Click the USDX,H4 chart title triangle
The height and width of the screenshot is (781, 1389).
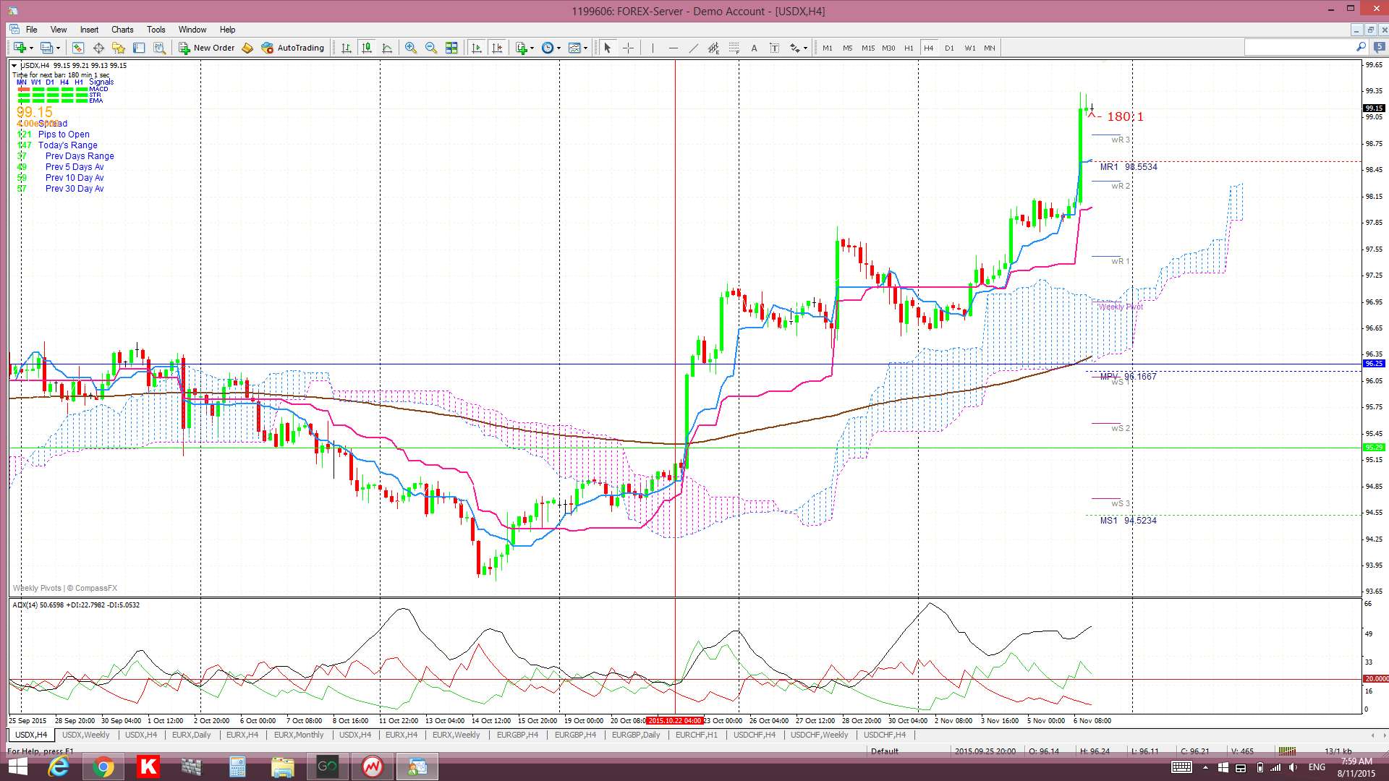point(14,65)
